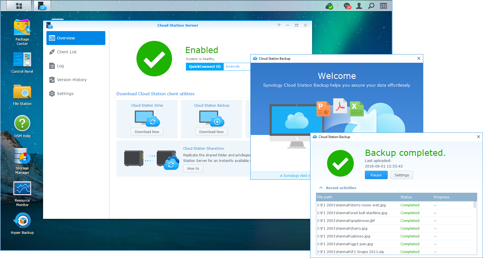Viewport: 483px width, 258px height.
Task: Click the help question mark in Cloud Station Server
Action: pyautogui.click(x=279, y=25)
